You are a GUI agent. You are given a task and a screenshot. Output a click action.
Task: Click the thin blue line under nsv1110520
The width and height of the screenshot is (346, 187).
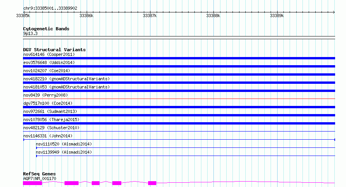185,147
